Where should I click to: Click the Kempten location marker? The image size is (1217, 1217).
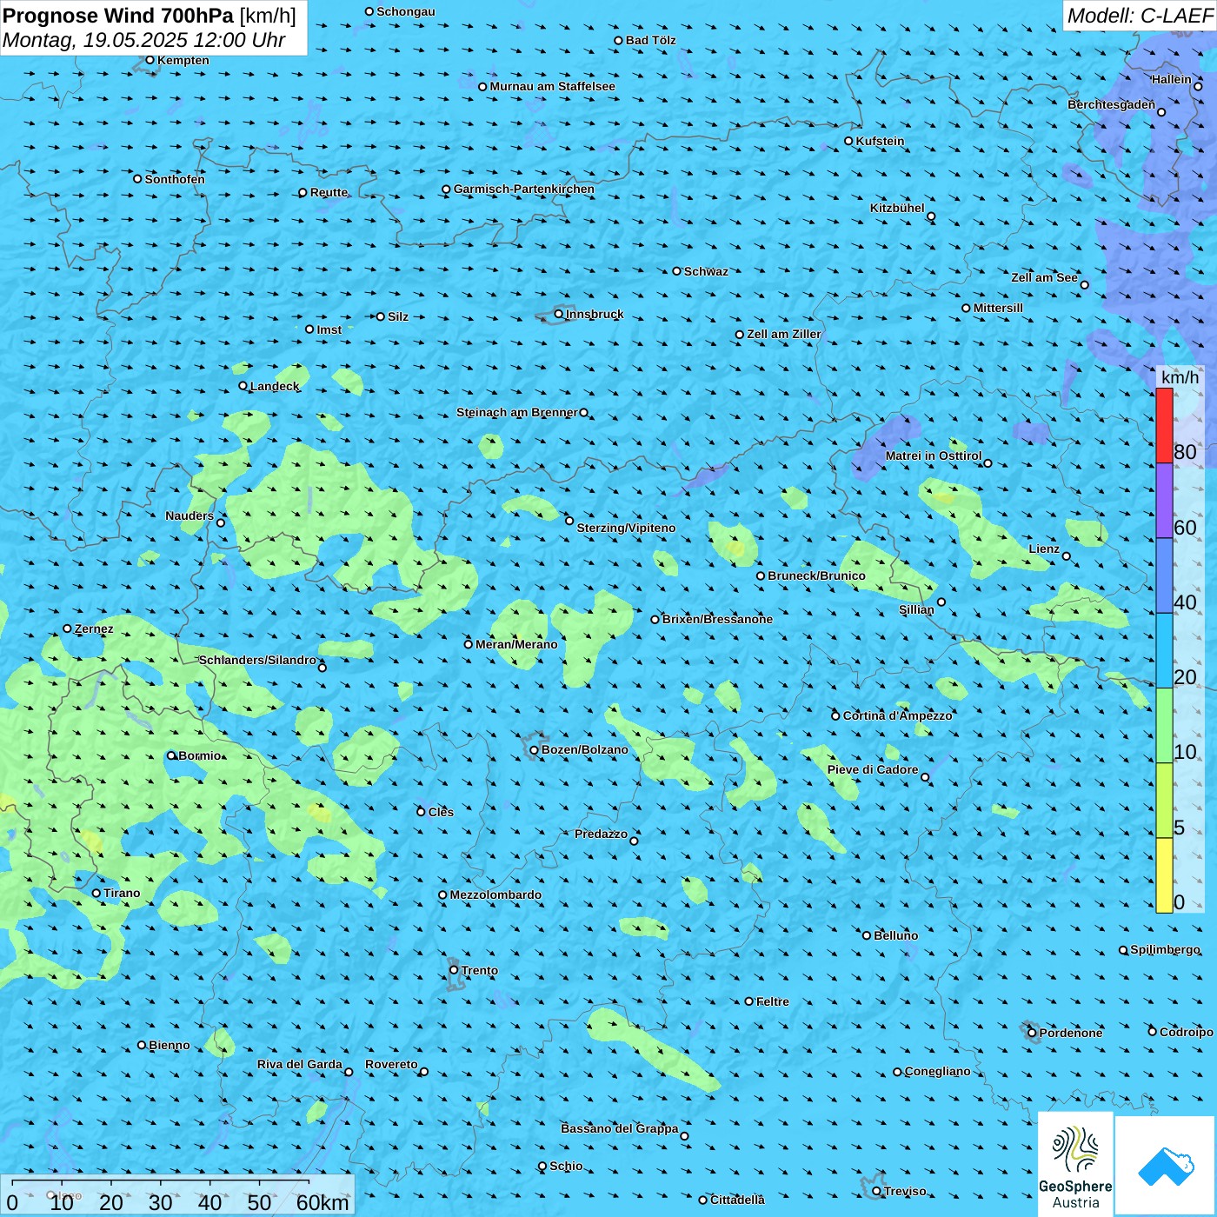click(x=150, y=60)
